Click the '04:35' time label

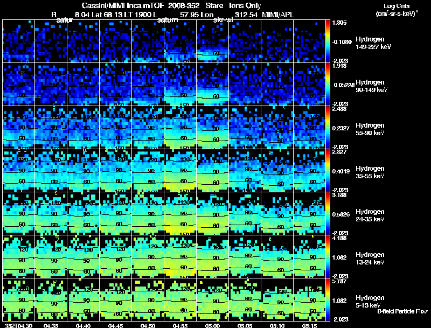(x=51, y=325)
